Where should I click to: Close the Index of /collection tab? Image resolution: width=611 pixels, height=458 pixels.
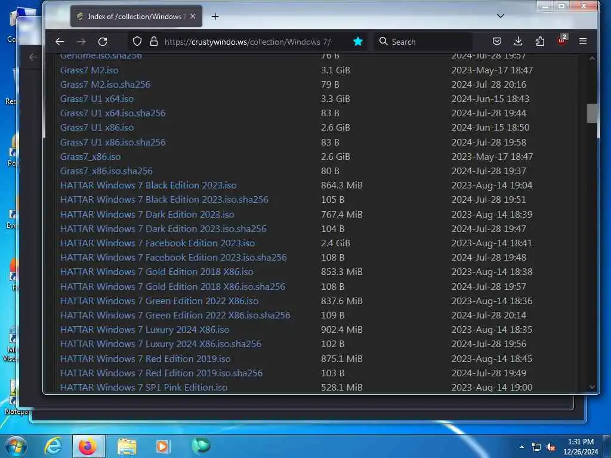[193, 16]
